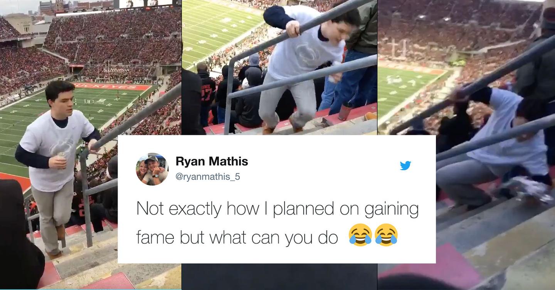This screenshot has width=555, height=290.
Task: Click the @ryanmathis_5 handle
Action: (x=208, y=177)
